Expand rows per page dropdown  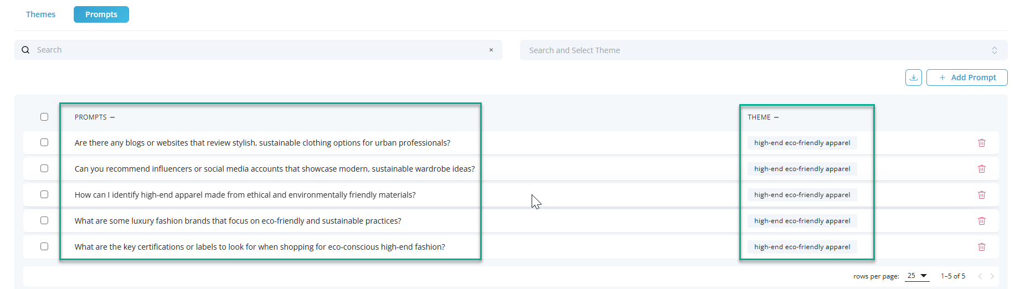(x=917, y=276)
